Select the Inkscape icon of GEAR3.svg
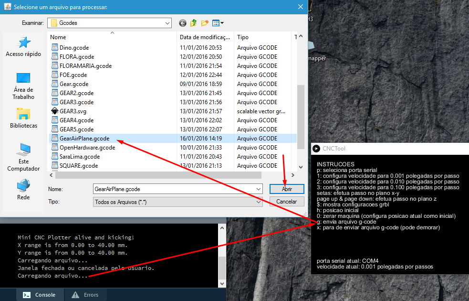469x301 pixels. [x=54, y=111]
